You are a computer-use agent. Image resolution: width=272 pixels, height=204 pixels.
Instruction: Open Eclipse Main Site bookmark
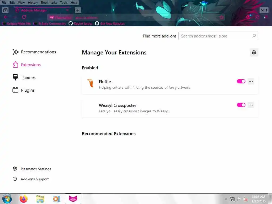click(16, 24)
